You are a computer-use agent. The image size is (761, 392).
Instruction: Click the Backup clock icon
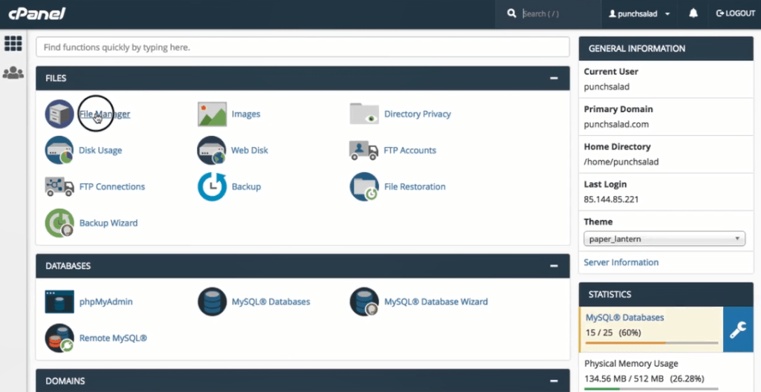212,187
